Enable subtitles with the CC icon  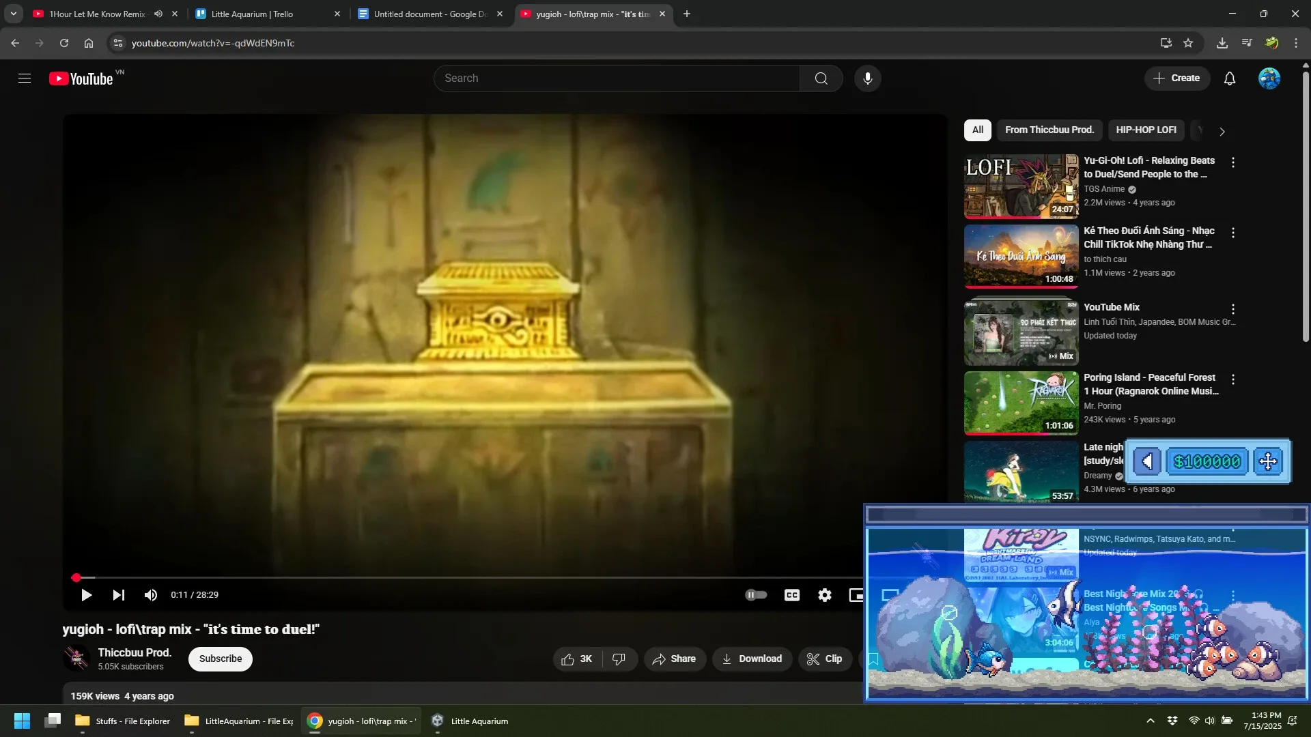coord(791,594)
